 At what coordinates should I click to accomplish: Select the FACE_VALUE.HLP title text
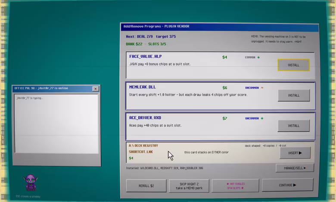(x=146, y=57)
